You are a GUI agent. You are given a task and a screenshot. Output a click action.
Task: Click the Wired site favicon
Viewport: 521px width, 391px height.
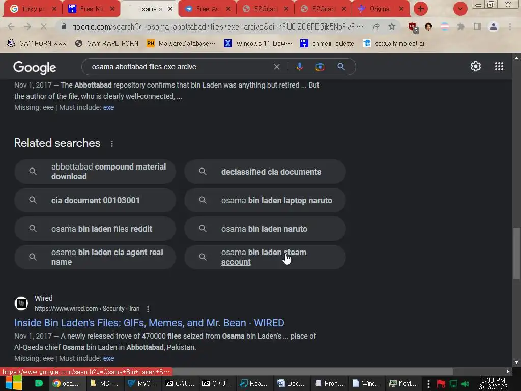tap(21, 303)
